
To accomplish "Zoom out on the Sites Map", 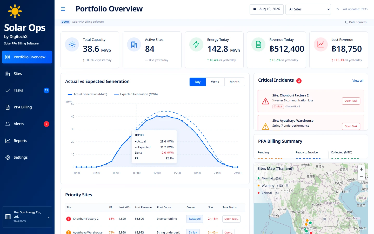I will [x=361, y=177].
